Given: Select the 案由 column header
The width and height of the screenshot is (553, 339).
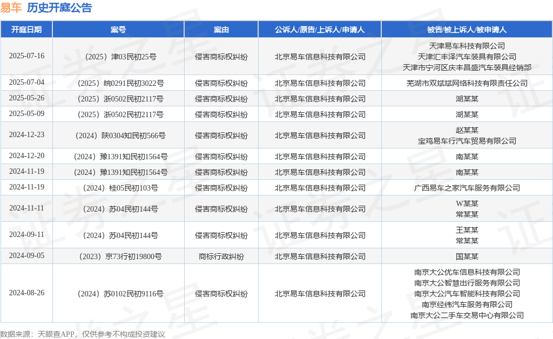Looking at the screenshot, I should pos(221,30).
